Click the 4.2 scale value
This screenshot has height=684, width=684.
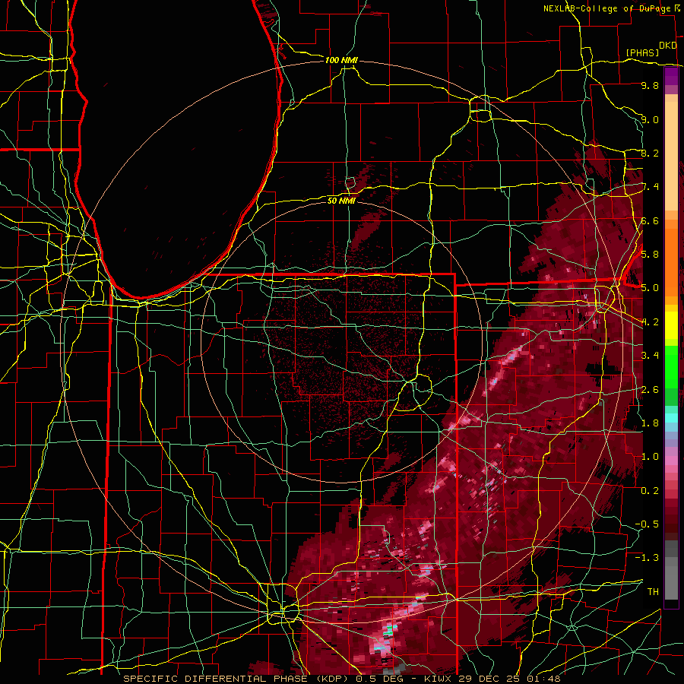(x=650, y=322)
